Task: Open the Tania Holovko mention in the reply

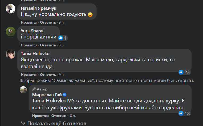Action: point(47,101)
